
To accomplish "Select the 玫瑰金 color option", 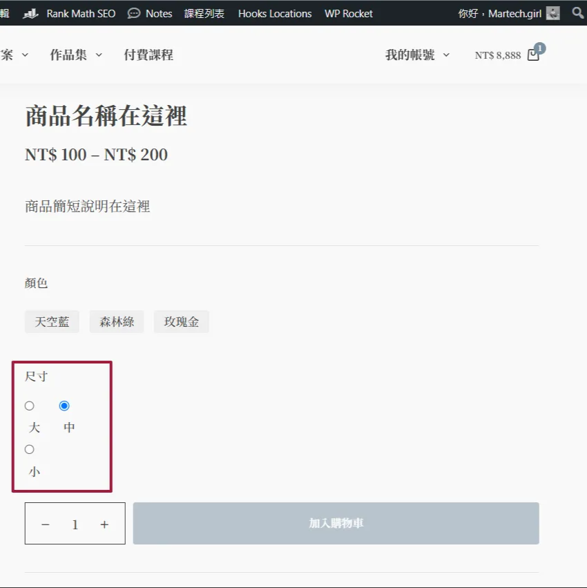I will [x=181, y=321].
